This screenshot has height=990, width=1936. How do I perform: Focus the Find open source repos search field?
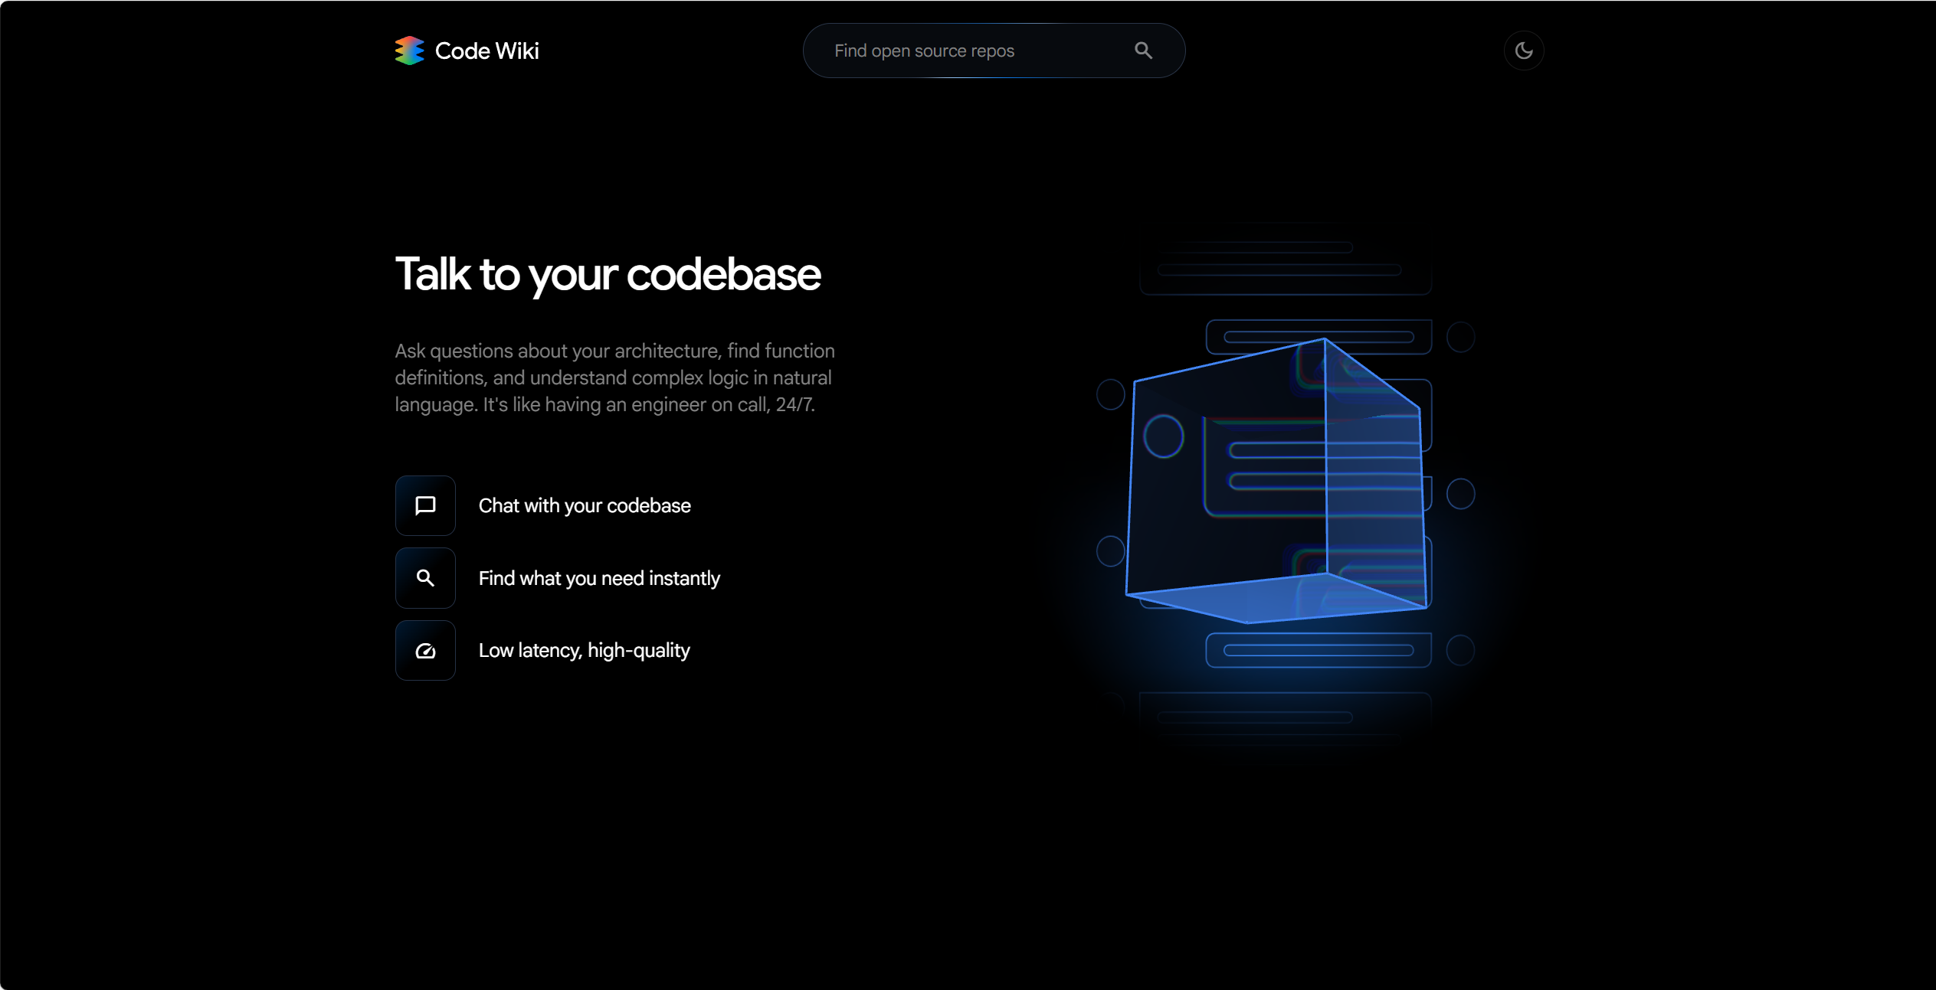click(x=994, y=51)
